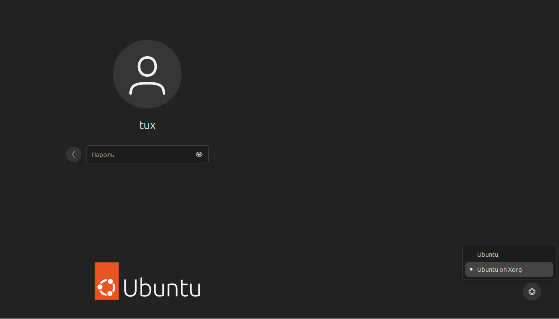This screenshot has width=559, height=319.
Task: Toggle password visibility in Пароль field
Action: pyautogui.click(x=199, y=154)
